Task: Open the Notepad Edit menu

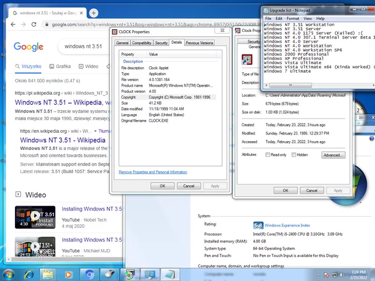Action: tap(278, 18)
